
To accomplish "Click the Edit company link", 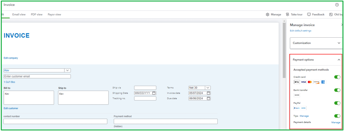I will click(x=11, y=58).
